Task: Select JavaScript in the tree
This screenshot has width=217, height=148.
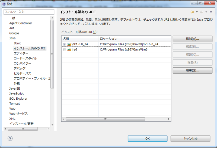Action: pyautogui.click(x=17, y=93)
